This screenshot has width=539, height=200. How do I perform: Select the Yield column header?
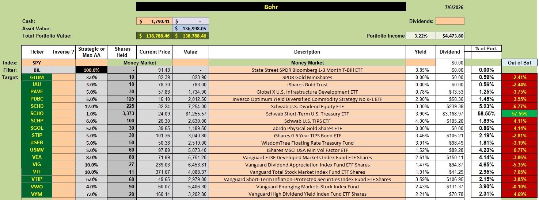click(421, 52)
